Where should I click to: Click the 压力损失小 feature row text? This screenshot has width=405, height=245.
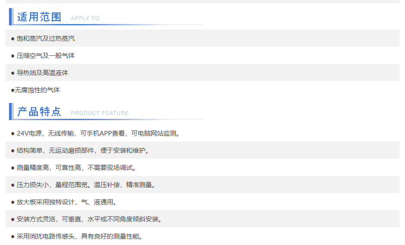click(86, 185)
